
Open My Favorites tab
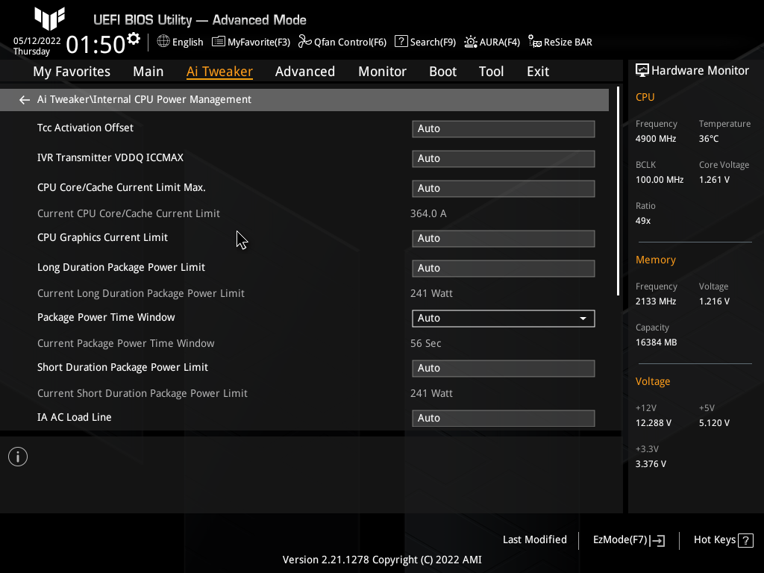click(x=72, y=72)
